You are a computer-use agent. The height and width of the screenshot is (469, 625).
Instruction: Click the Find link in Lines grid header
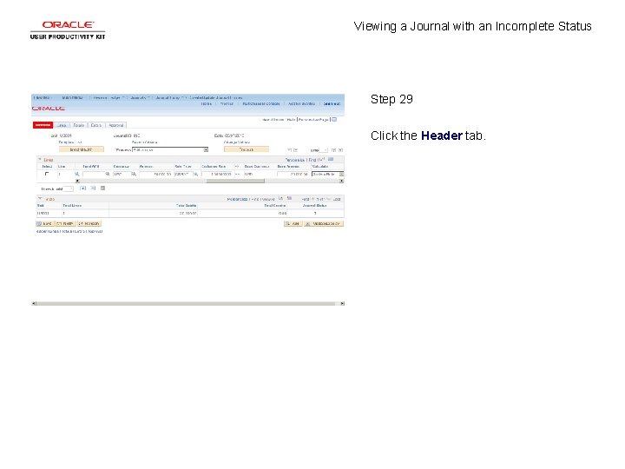312,160
